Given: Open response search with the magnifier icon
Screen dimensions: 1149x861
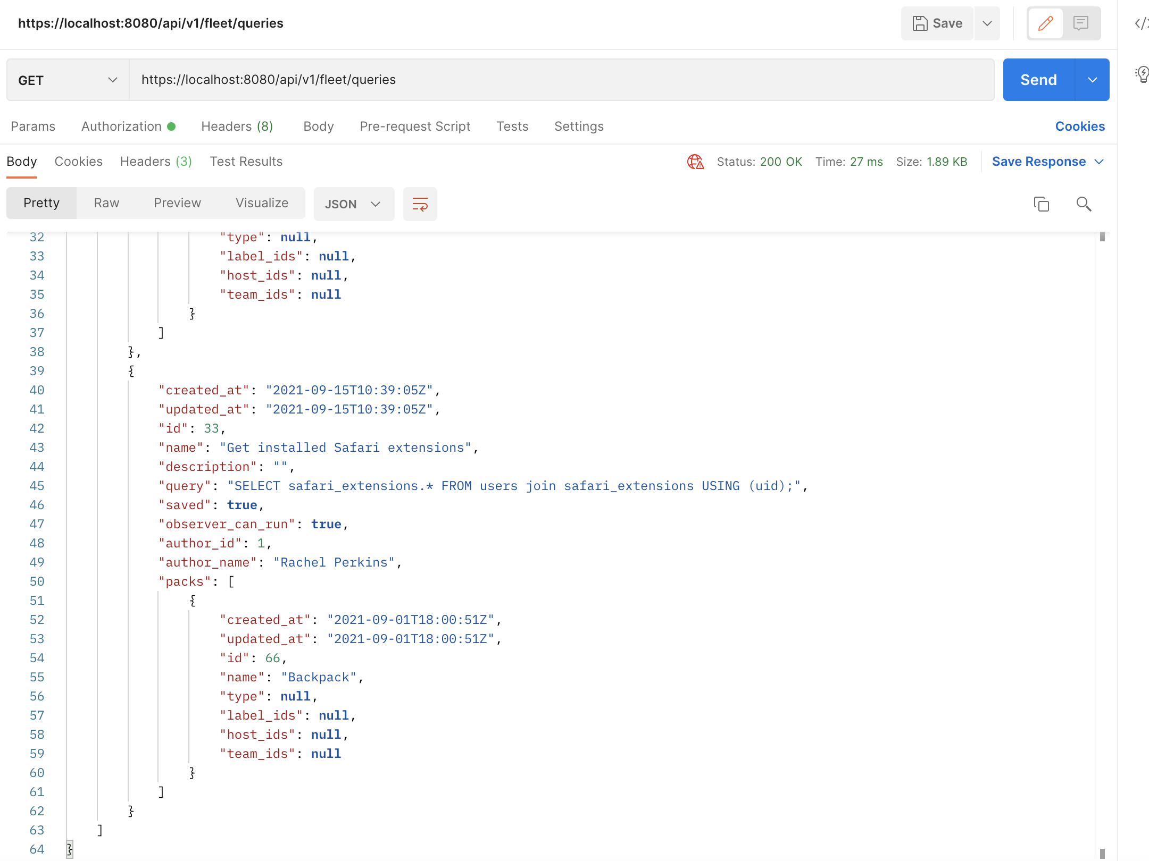Looking at the screenshot, I should [1084, 204].
